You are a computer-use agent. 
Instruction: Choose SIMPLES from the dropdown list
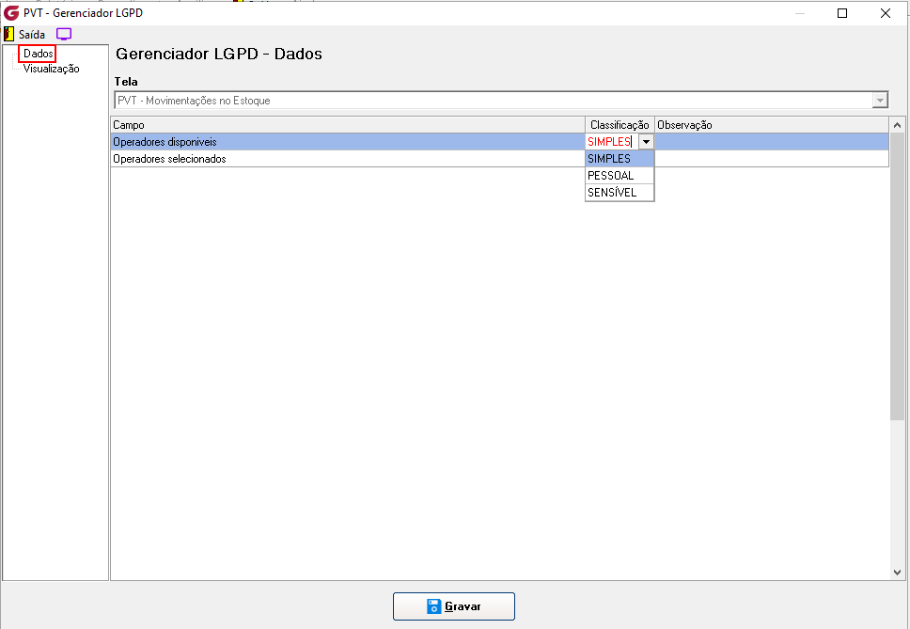[x=620, y=158]
